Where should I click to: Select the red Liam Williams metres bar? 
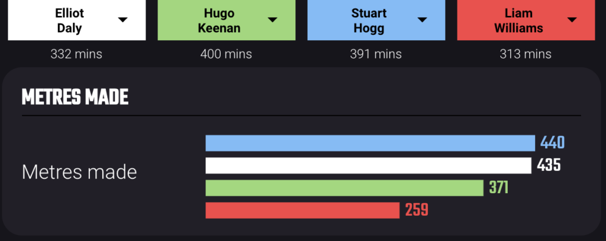pos(302,210)
